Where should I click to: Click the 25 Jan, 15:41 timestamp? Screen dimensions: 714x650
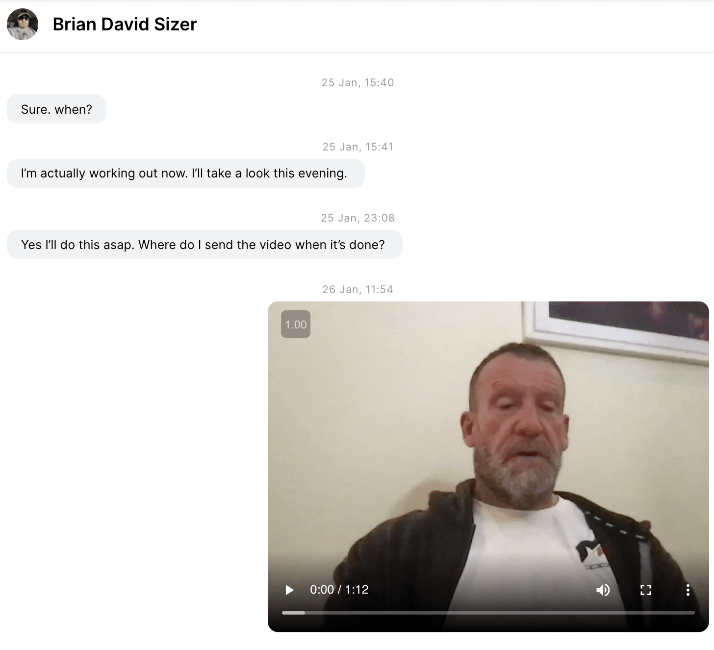pyautogui.click(x=357, y=147)
